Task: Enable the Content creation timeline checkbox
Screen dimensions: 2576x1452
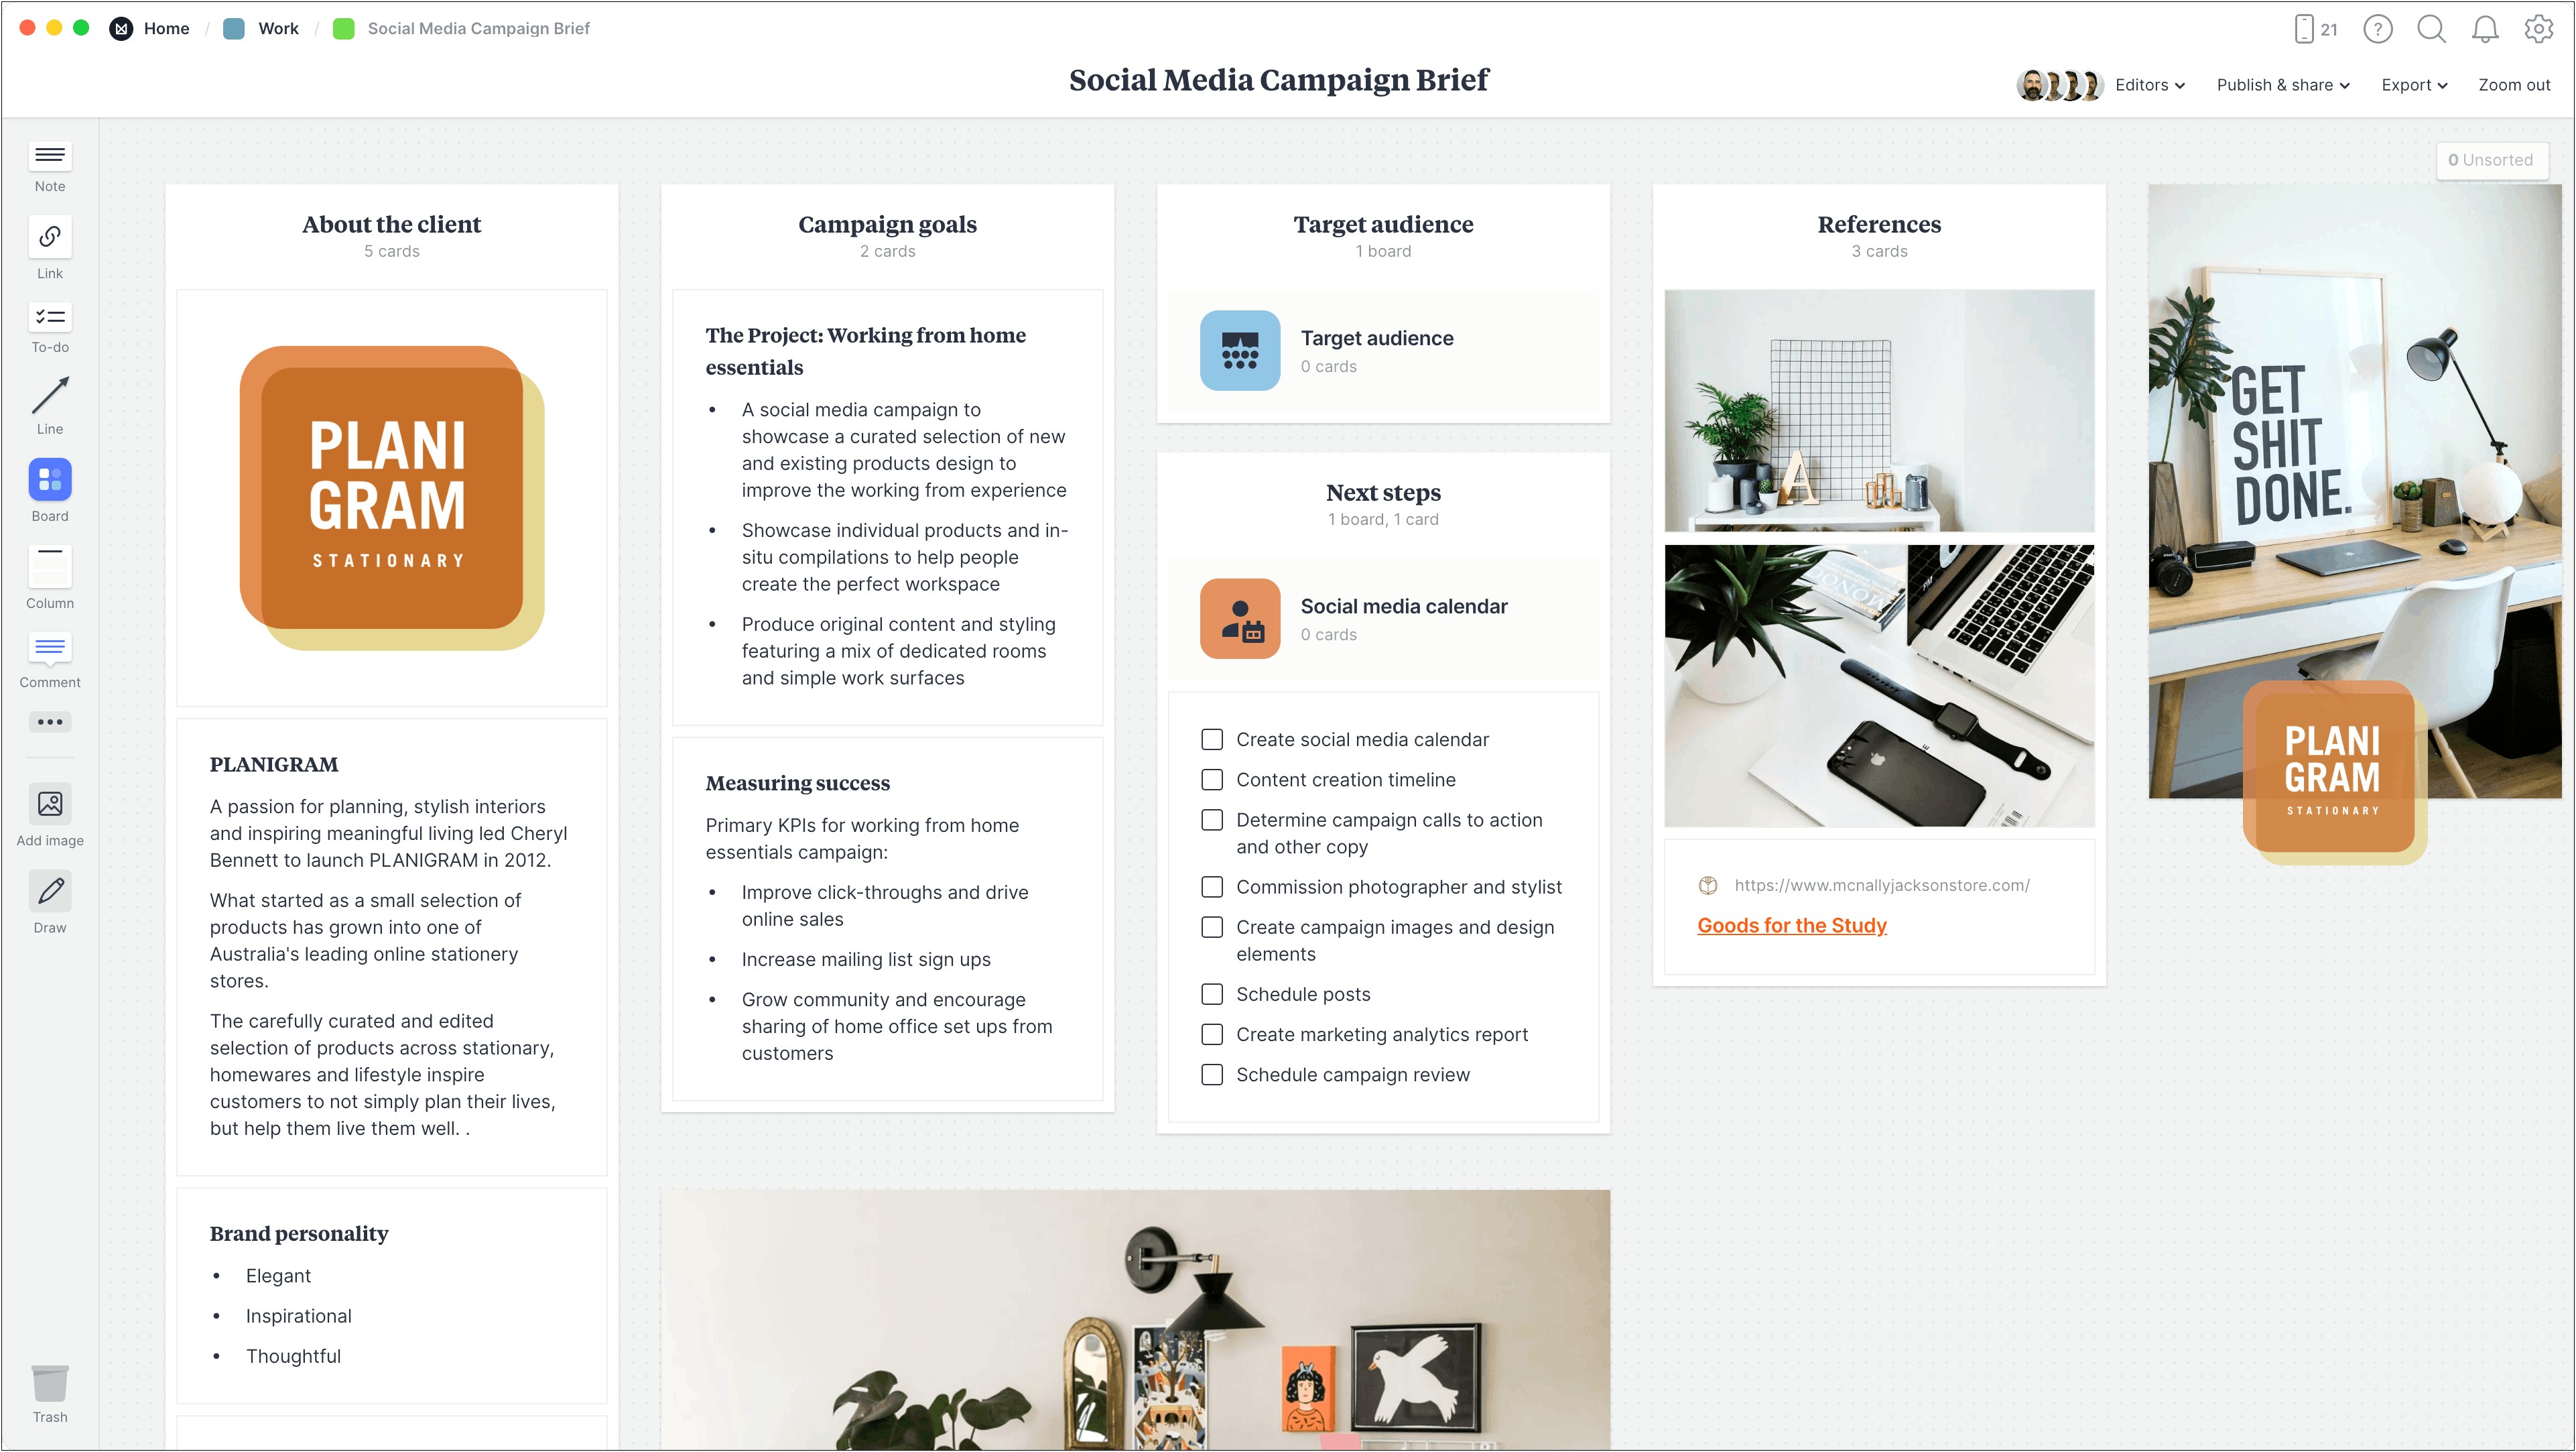Action: (x=1212, y=779)
